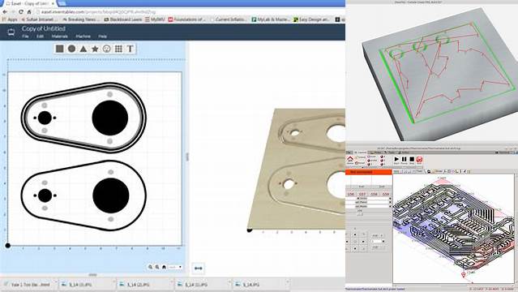Select the square shape tool
Screen dimensions: 518x292
[x=59, y=49]
